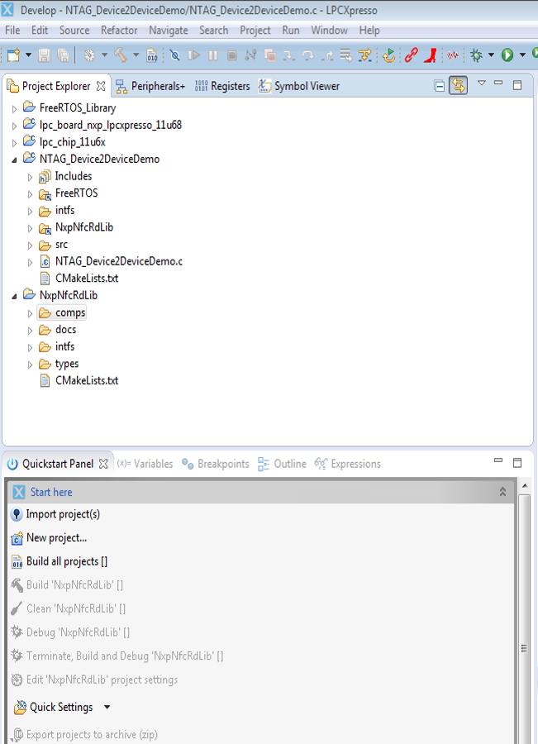538x744 pixels.
Task: Click the Build hammer toolbar icon
Action: point(121,55)
